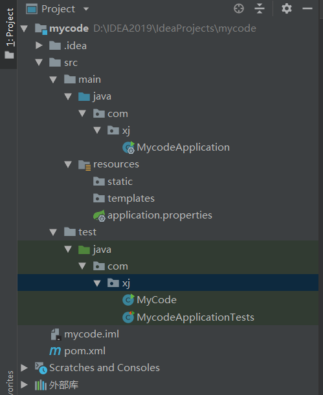Click the locate/scroll from source crosshair icon
Image resolution: width=323 pixels, height=395 pixels.
(239, 8)
